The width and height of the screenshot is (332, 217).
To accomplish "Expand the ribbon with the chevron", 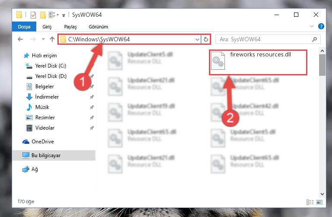I will 311,26.
